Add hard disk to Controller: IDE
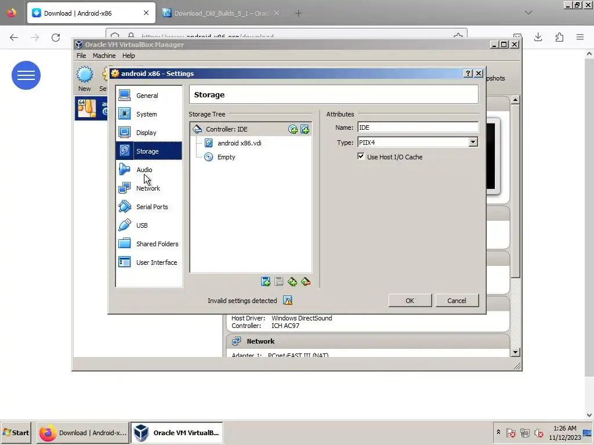 [x=305, y=129]
